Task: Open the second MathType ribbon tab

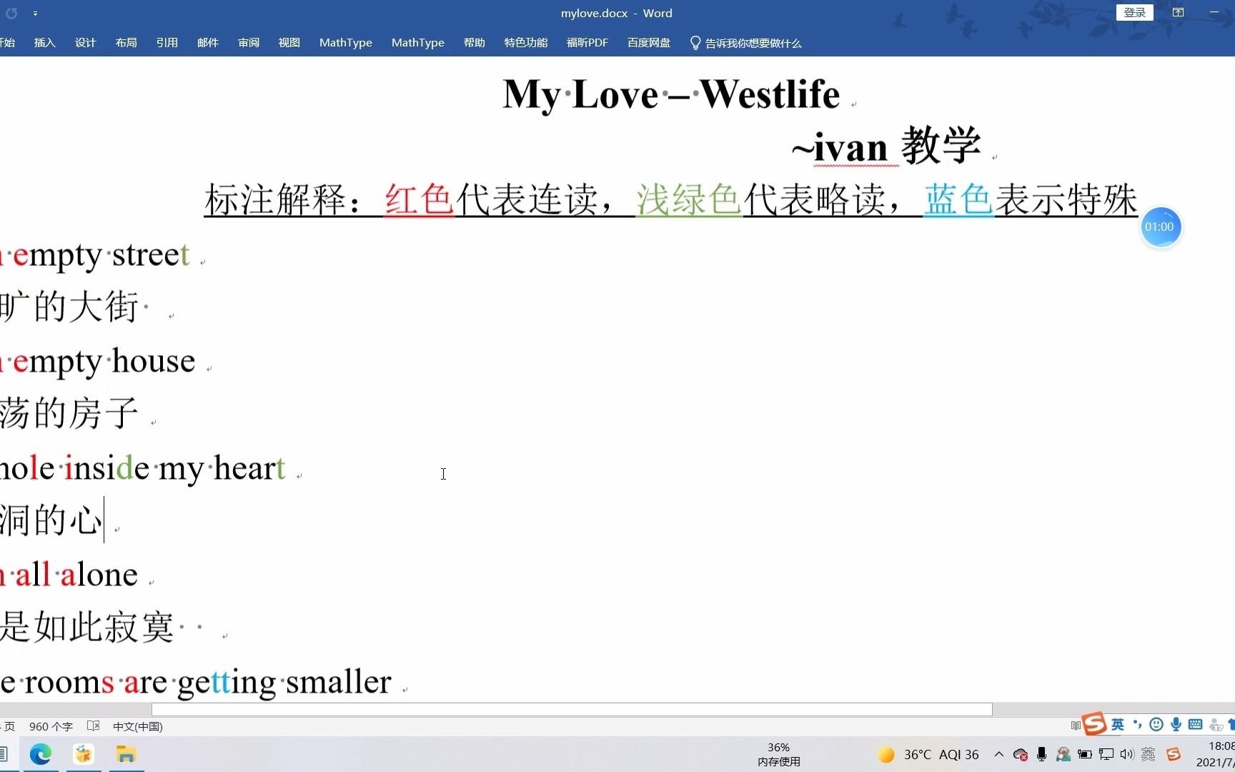Action: (417, 43)
